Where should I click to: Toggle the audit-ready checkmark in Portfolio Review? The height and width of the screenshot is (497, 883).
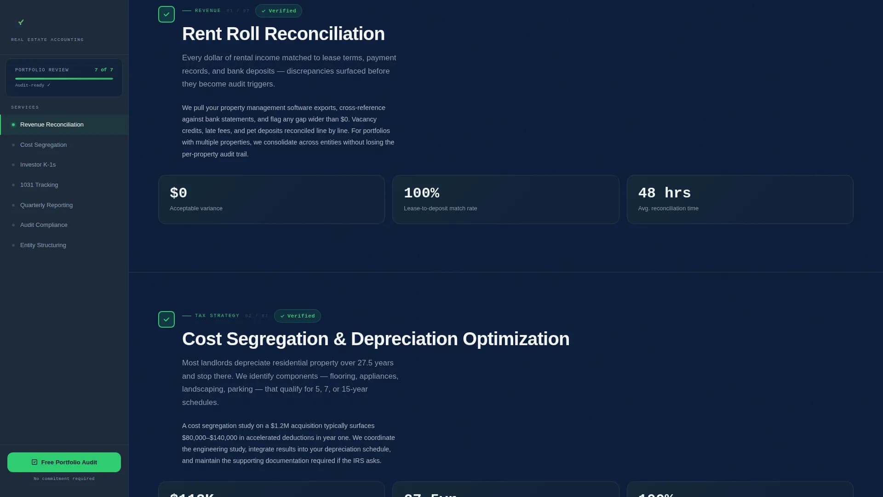click(x=48, y=85)
